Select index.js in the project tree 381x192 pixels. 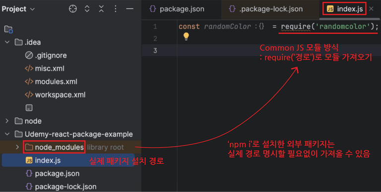pos(48,160)
